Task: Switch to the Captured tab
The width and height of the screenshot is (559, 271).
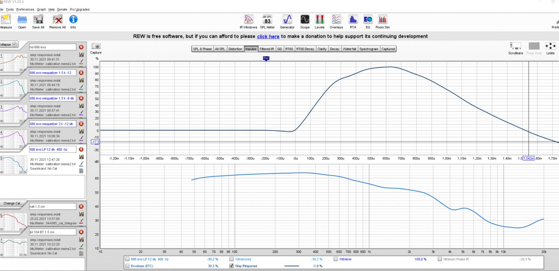Action: (x=388, y=49)
